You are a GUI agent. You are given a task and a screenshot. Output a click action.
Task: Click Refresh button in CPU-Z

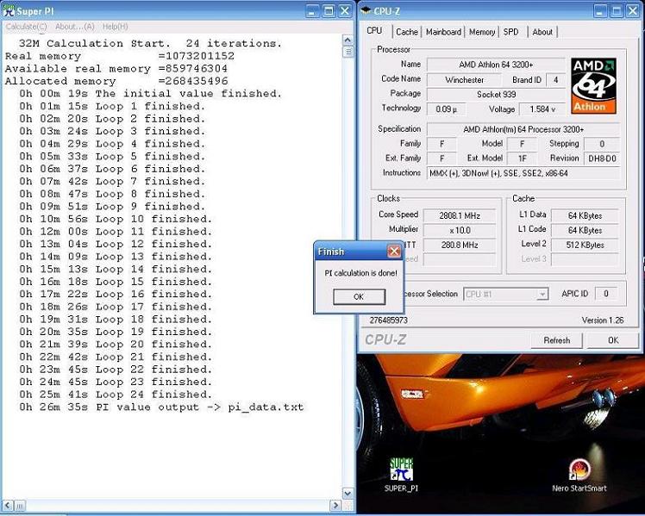pos(556,340)
